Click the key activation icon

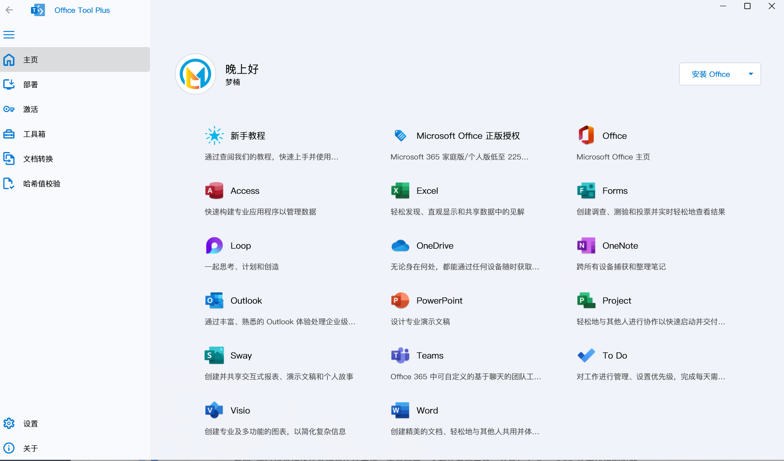[x=9, y=109]
